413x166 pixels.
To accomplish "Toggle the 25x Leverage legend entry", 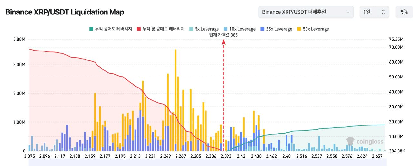I will (x=276, y=29).
